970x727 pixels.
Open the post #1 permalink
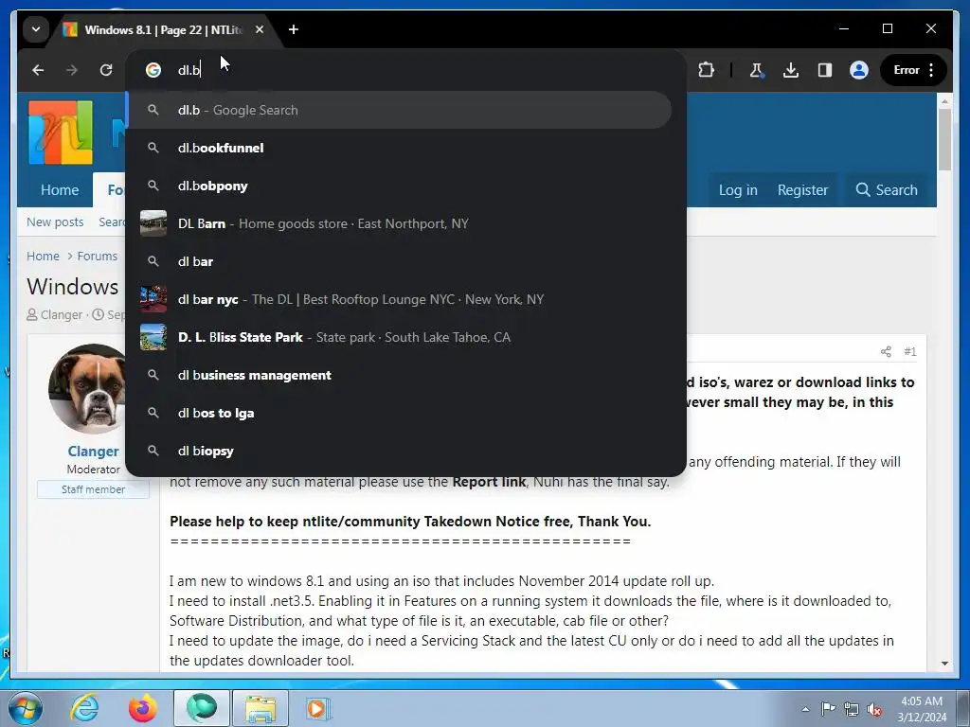tap(910, 352)
